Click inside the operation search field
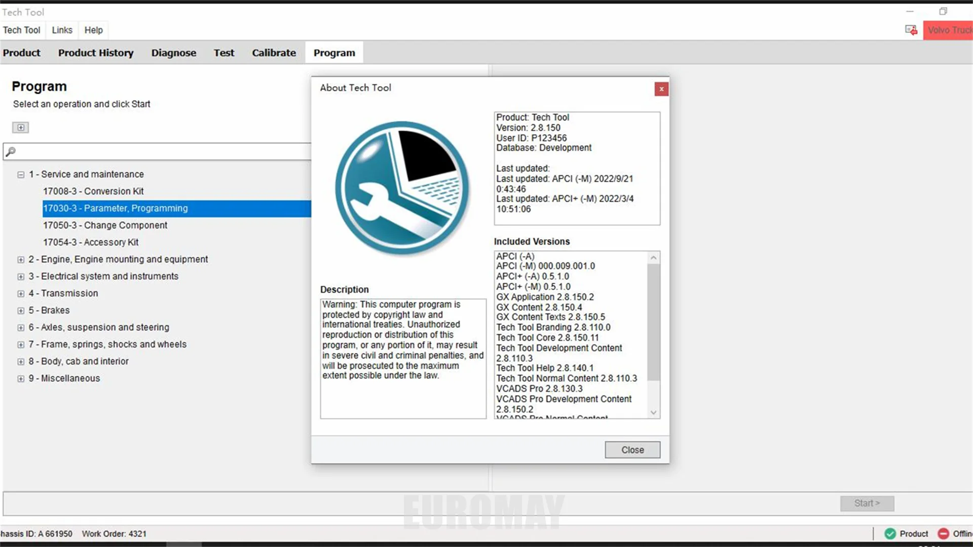The height and width of the screenshot is (547, 973). click(152, 151)
